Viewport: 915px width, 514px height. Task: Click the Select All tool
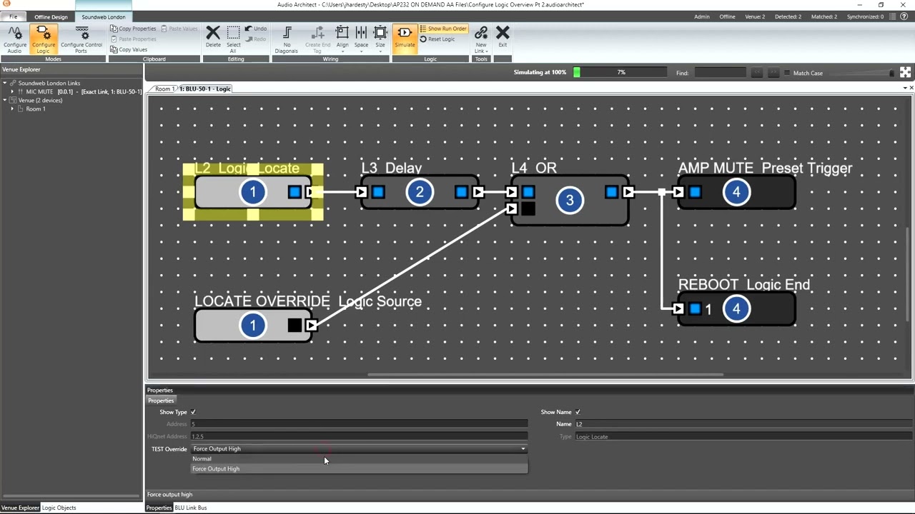click(x=233, y=39)
